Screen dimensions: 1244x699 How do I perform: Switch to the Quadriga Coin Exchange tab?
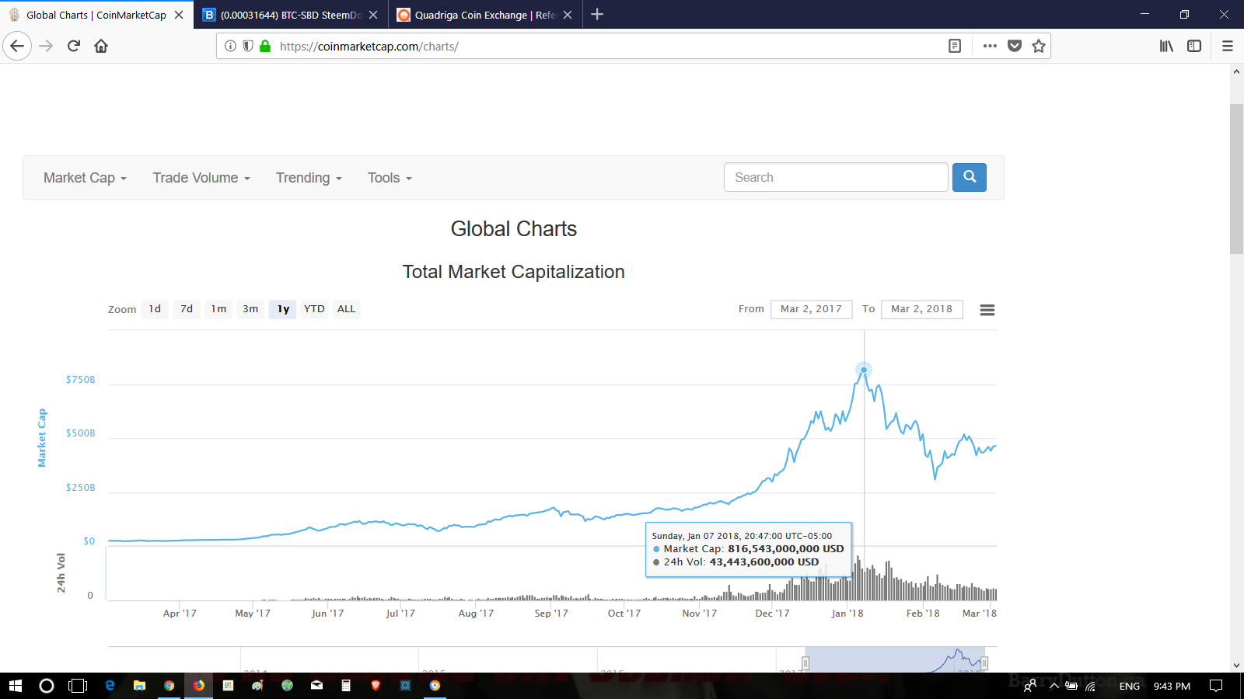coord(480,15)
